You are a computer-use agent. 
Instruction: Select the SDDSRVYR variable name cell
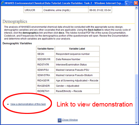[x=46, y=59]
